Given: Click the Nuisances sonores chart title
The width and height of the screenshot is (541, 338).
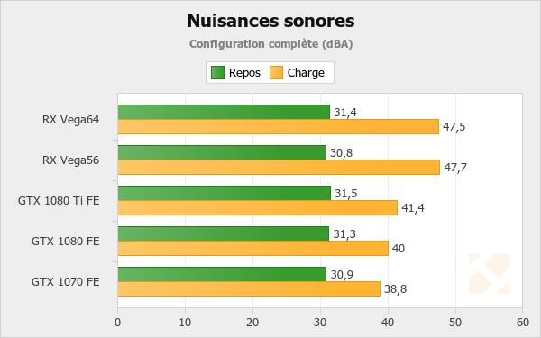Looking at the screenshot, I should point(270,21).
